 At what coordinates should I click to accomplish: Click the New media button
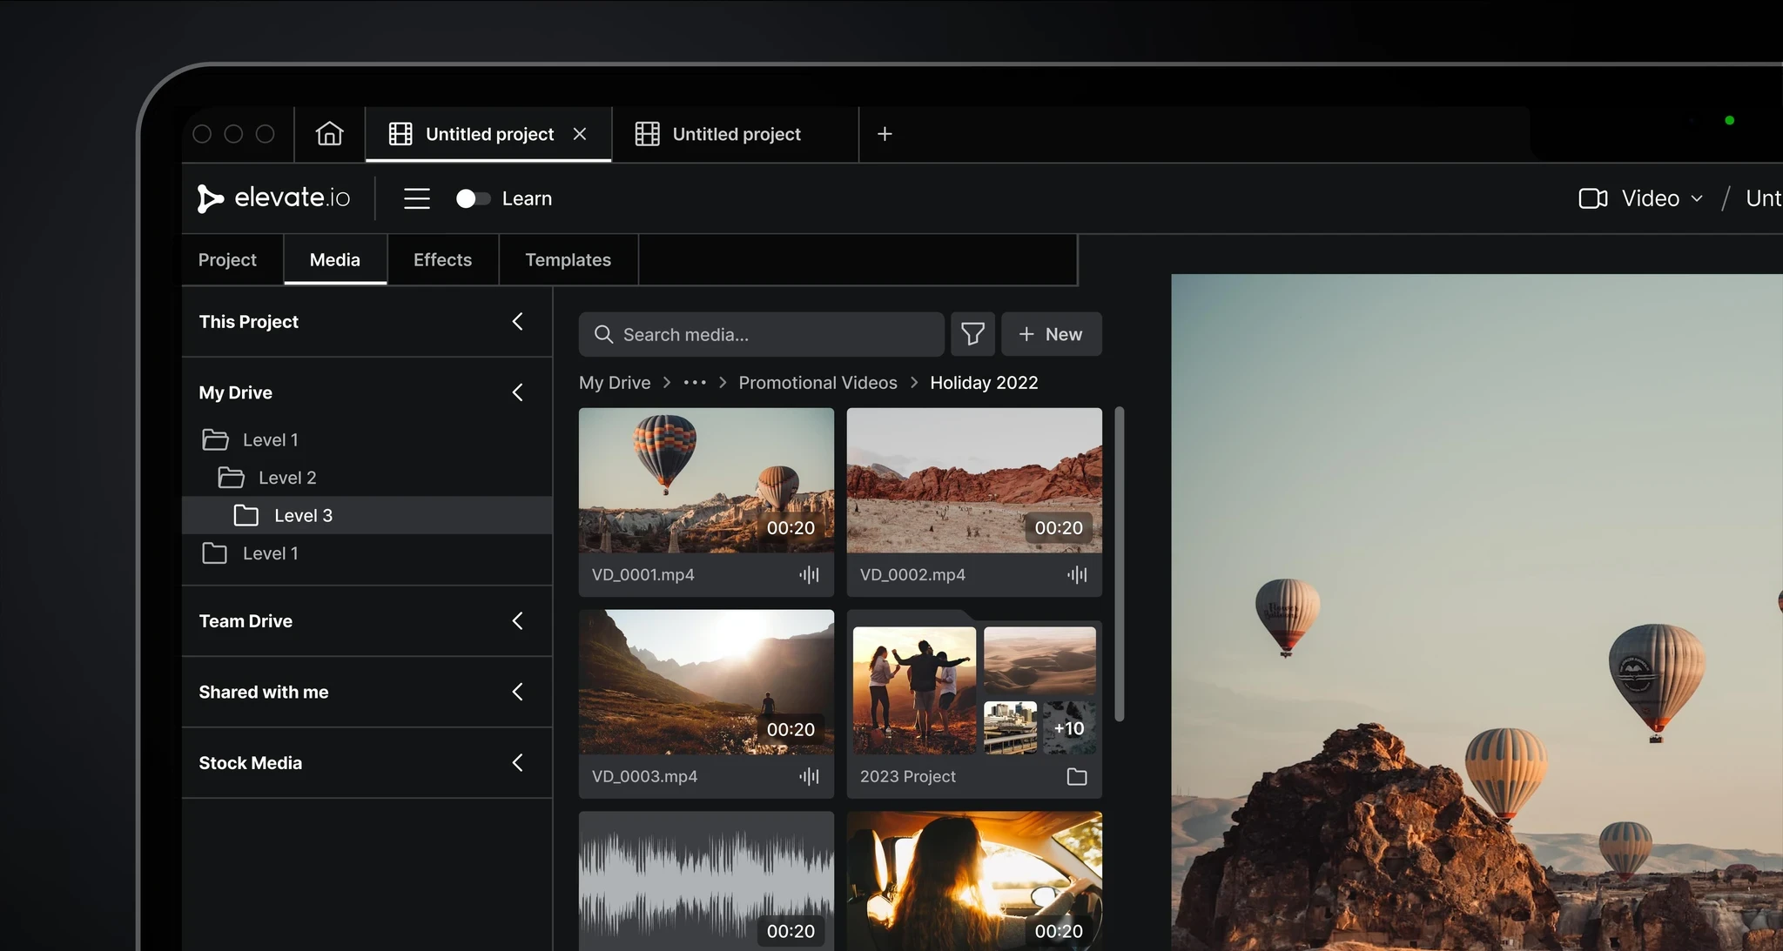1051,334
